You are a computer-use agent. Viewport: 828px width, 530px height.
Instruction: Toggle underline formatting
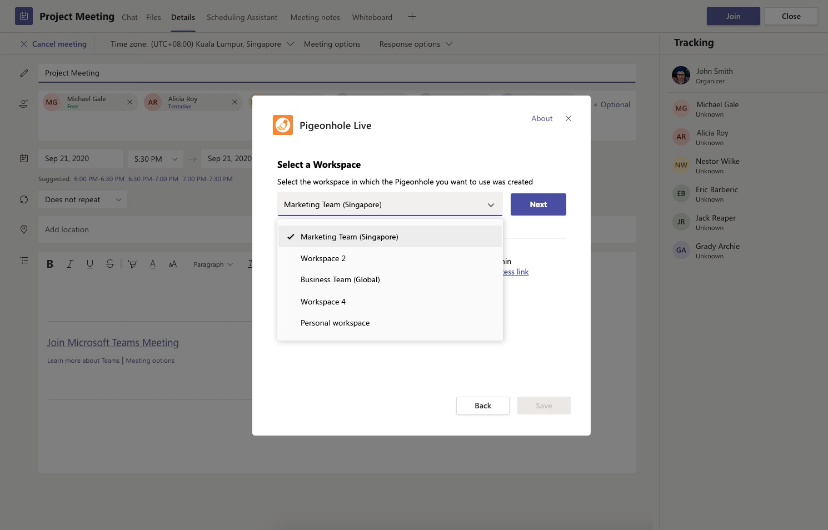pyautogui.click(x=90, y=264)
